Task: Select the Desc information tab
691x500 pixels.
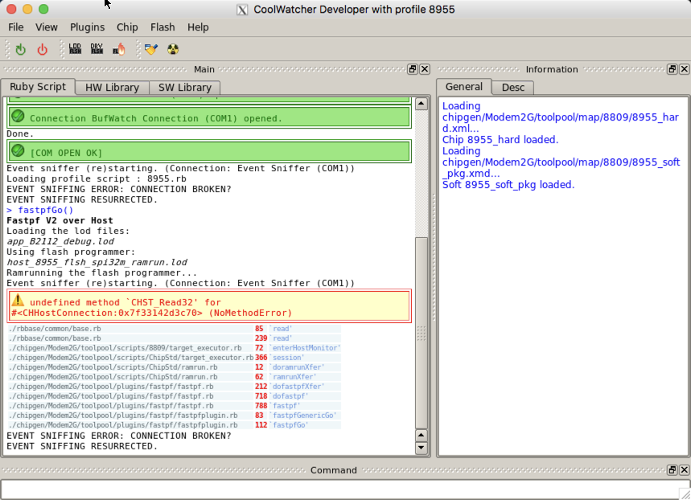Action: click(x=513, y=88)
